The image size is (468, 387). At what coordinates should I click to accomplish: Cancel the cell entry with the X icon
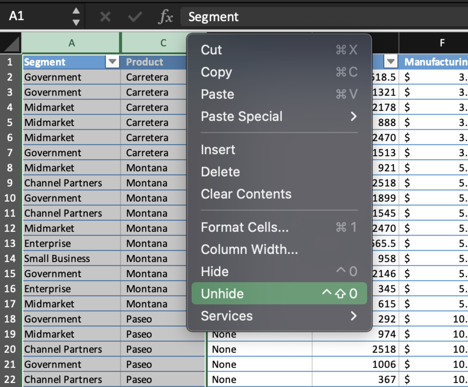point(105,16)
